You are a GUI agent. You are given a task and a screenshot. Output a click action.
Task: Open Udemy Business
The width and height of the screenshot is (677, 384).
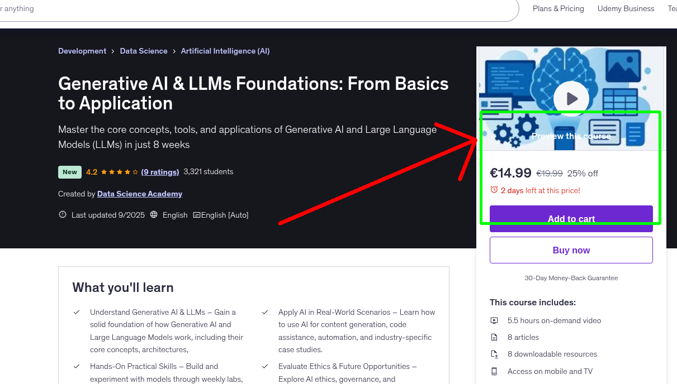[x=626, y=8]
